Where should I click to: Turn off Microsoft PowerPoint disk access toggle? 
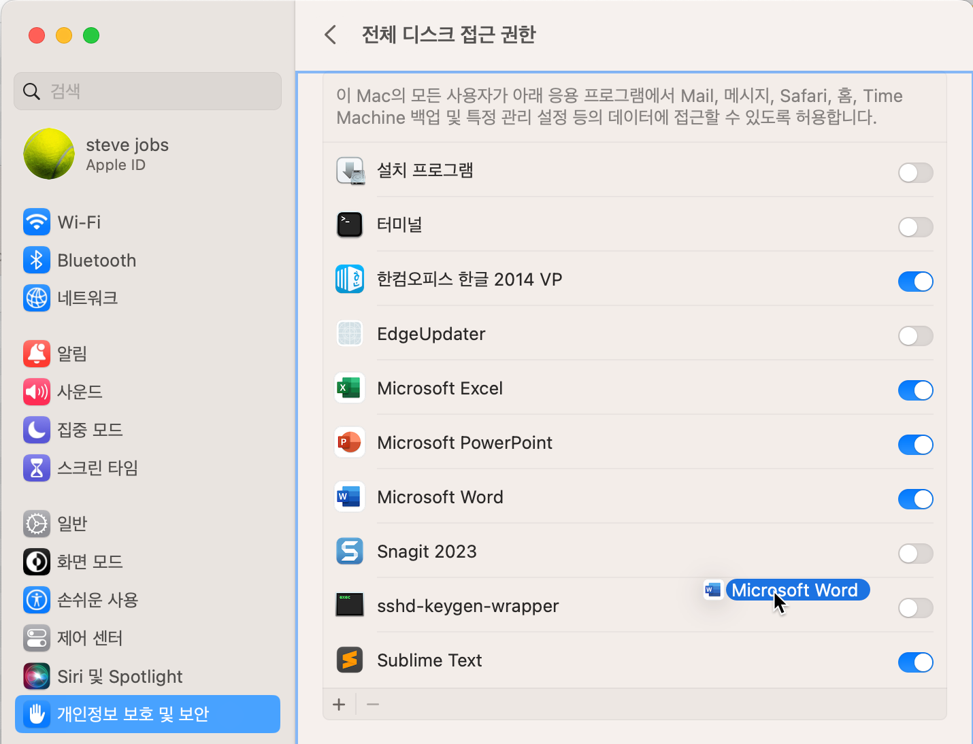coord(915,445)
